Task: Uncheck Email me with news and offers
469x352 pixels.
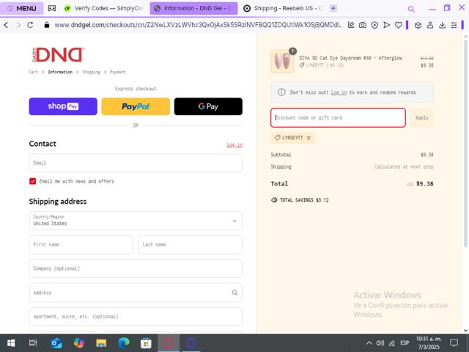Action: tap(32, 181)
